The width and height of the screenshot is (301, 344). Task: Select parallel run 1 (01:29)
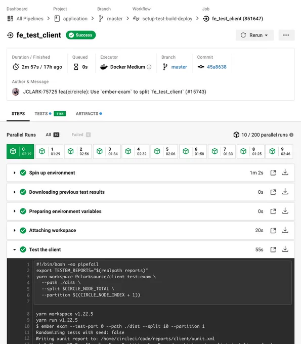pos(50,151)
